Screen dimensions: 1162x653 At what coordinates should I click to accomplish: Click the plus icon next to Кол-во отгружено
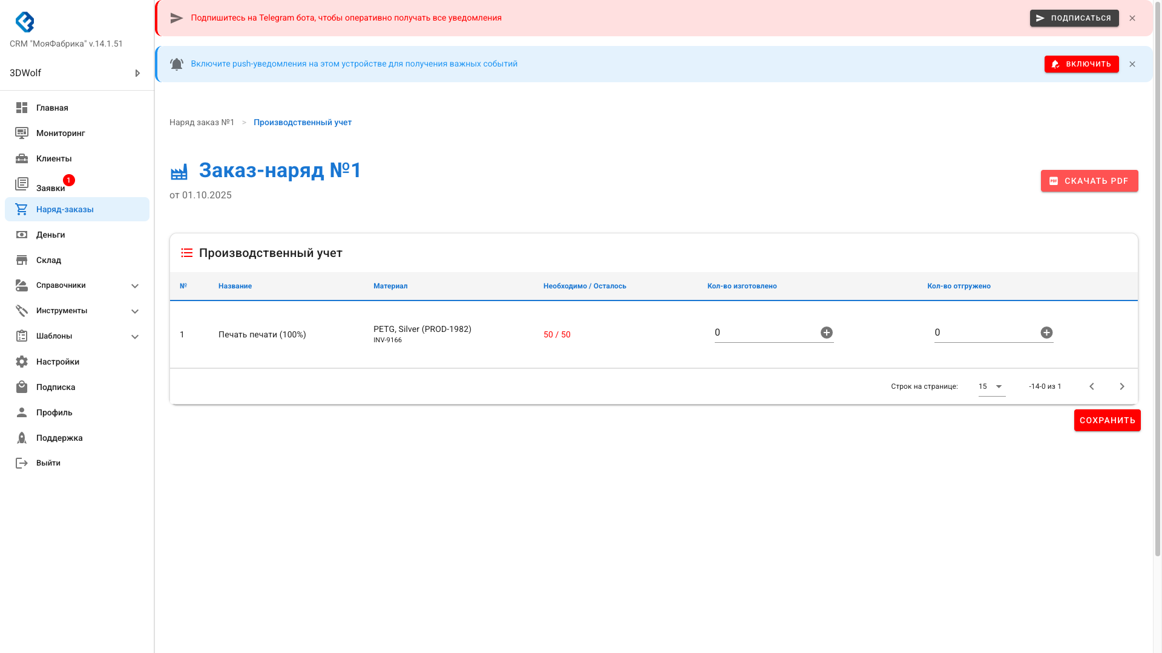tap(1046, 333)
